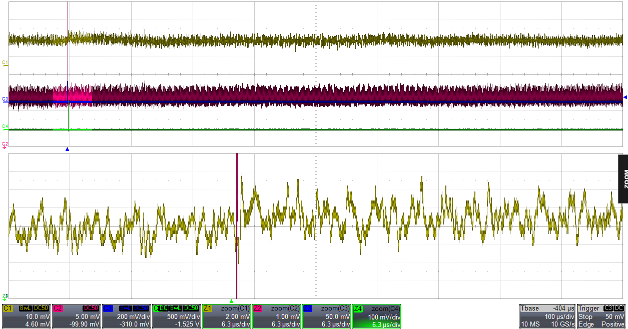Select the Z1 zoom(C1) descriptor
Screen dimensions: 628x329
[227, 316]
